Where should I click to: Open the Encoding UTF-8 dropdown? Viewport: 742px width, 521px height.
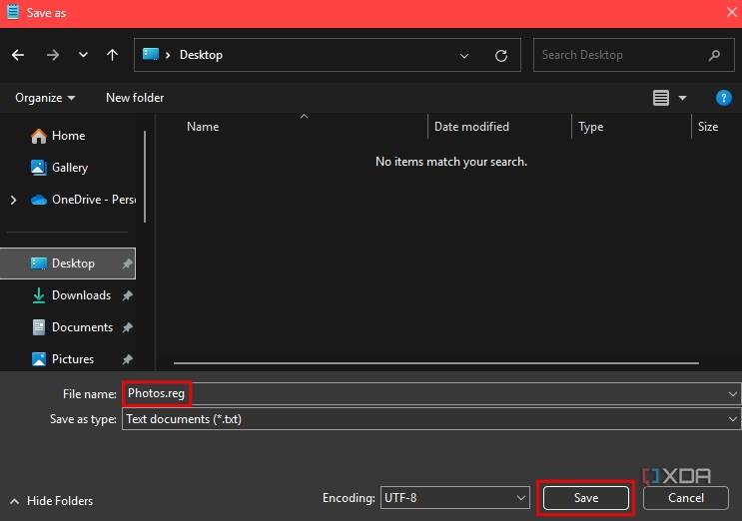pyautogui.click(x=454, y=498)
